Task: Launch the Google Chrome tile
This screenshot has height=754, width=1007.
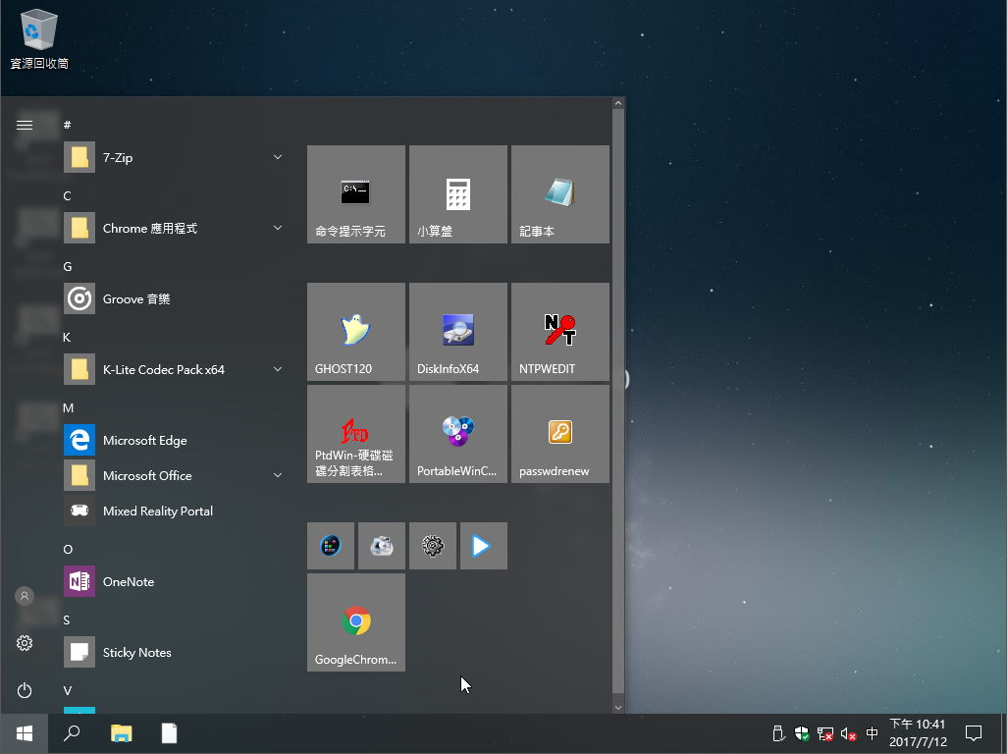Action: pos(355,622)
